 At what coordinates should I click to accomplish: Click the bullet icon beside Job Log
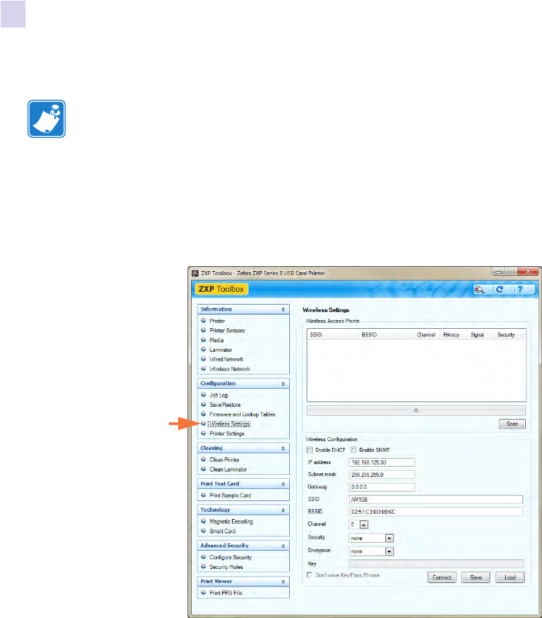pyautogui.click(x=203, y=395)
